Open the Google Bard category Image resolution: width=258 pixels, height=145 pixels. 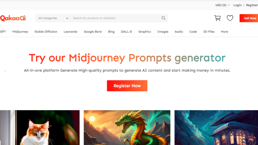[x=93, y=32]
